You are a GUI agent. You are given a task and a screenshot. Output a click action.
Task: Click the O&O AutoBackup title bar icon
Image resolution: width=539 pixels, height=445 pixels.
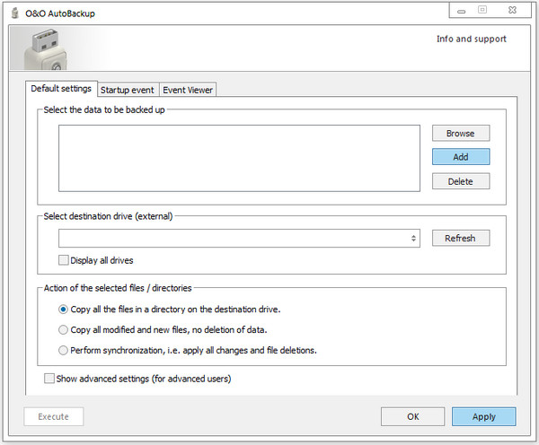coord(14,11)
